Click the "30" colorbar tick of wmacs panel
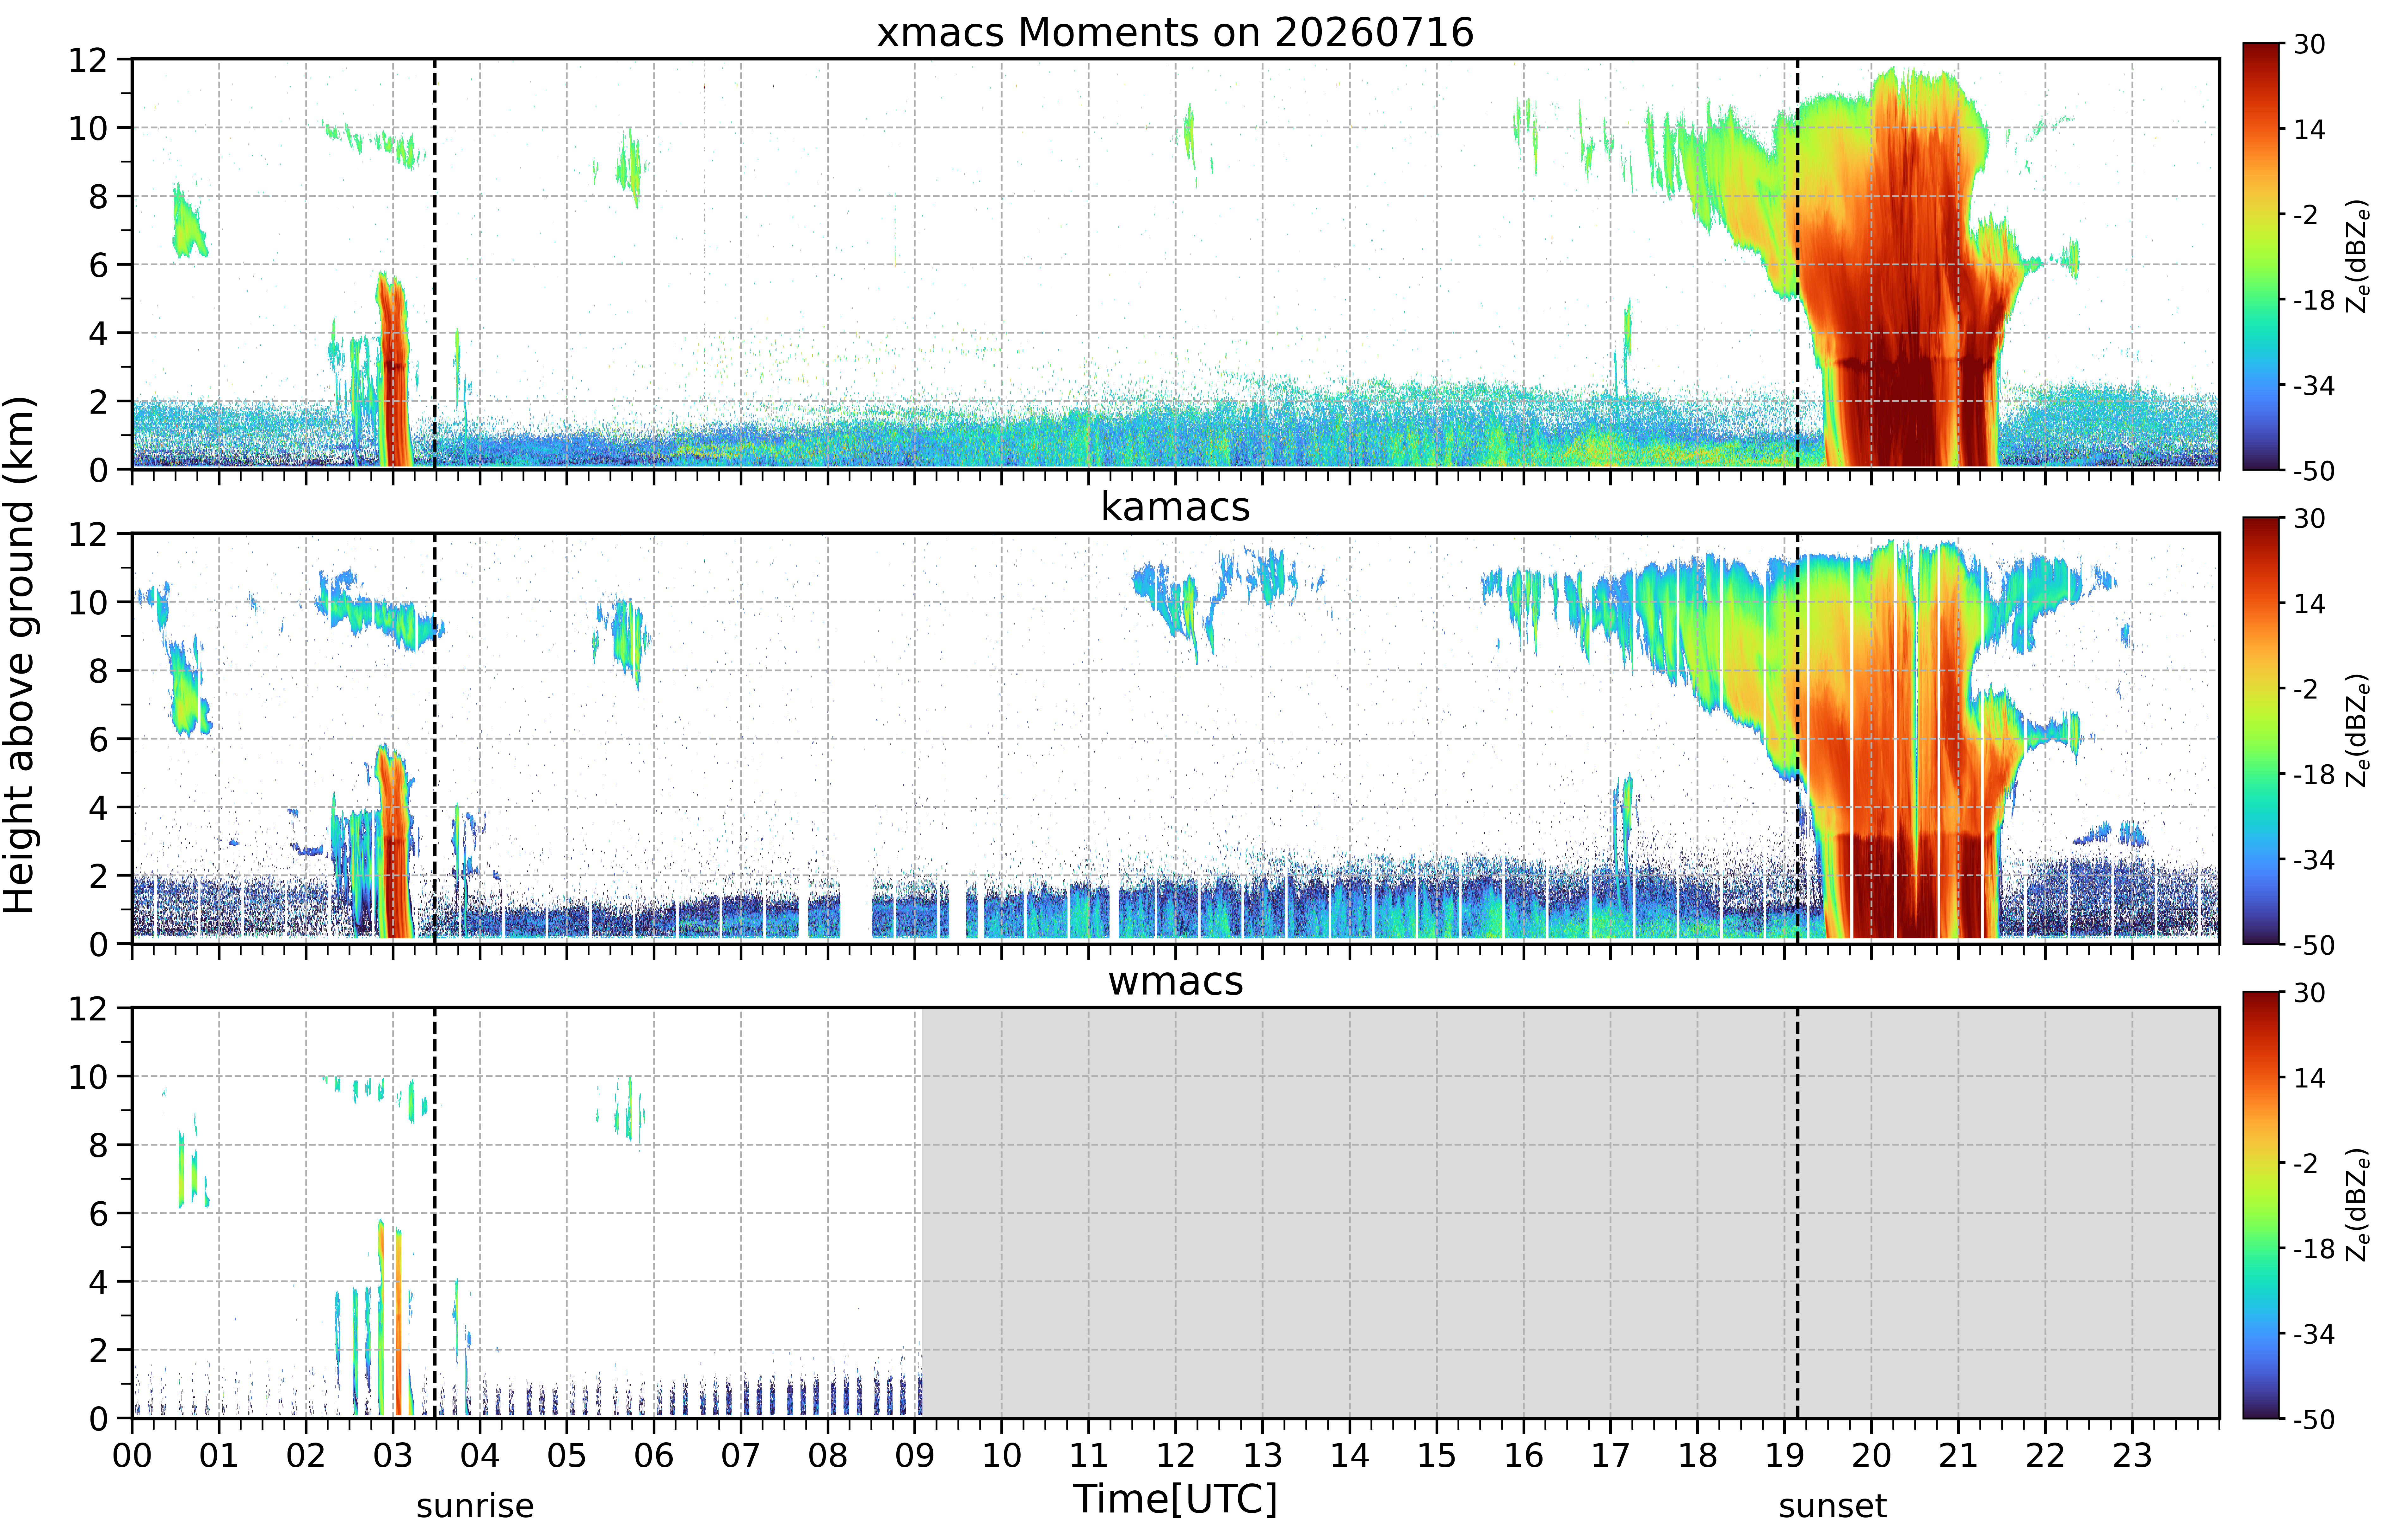Screen dimensions: 2387x1540 (x=2309, y=993)
